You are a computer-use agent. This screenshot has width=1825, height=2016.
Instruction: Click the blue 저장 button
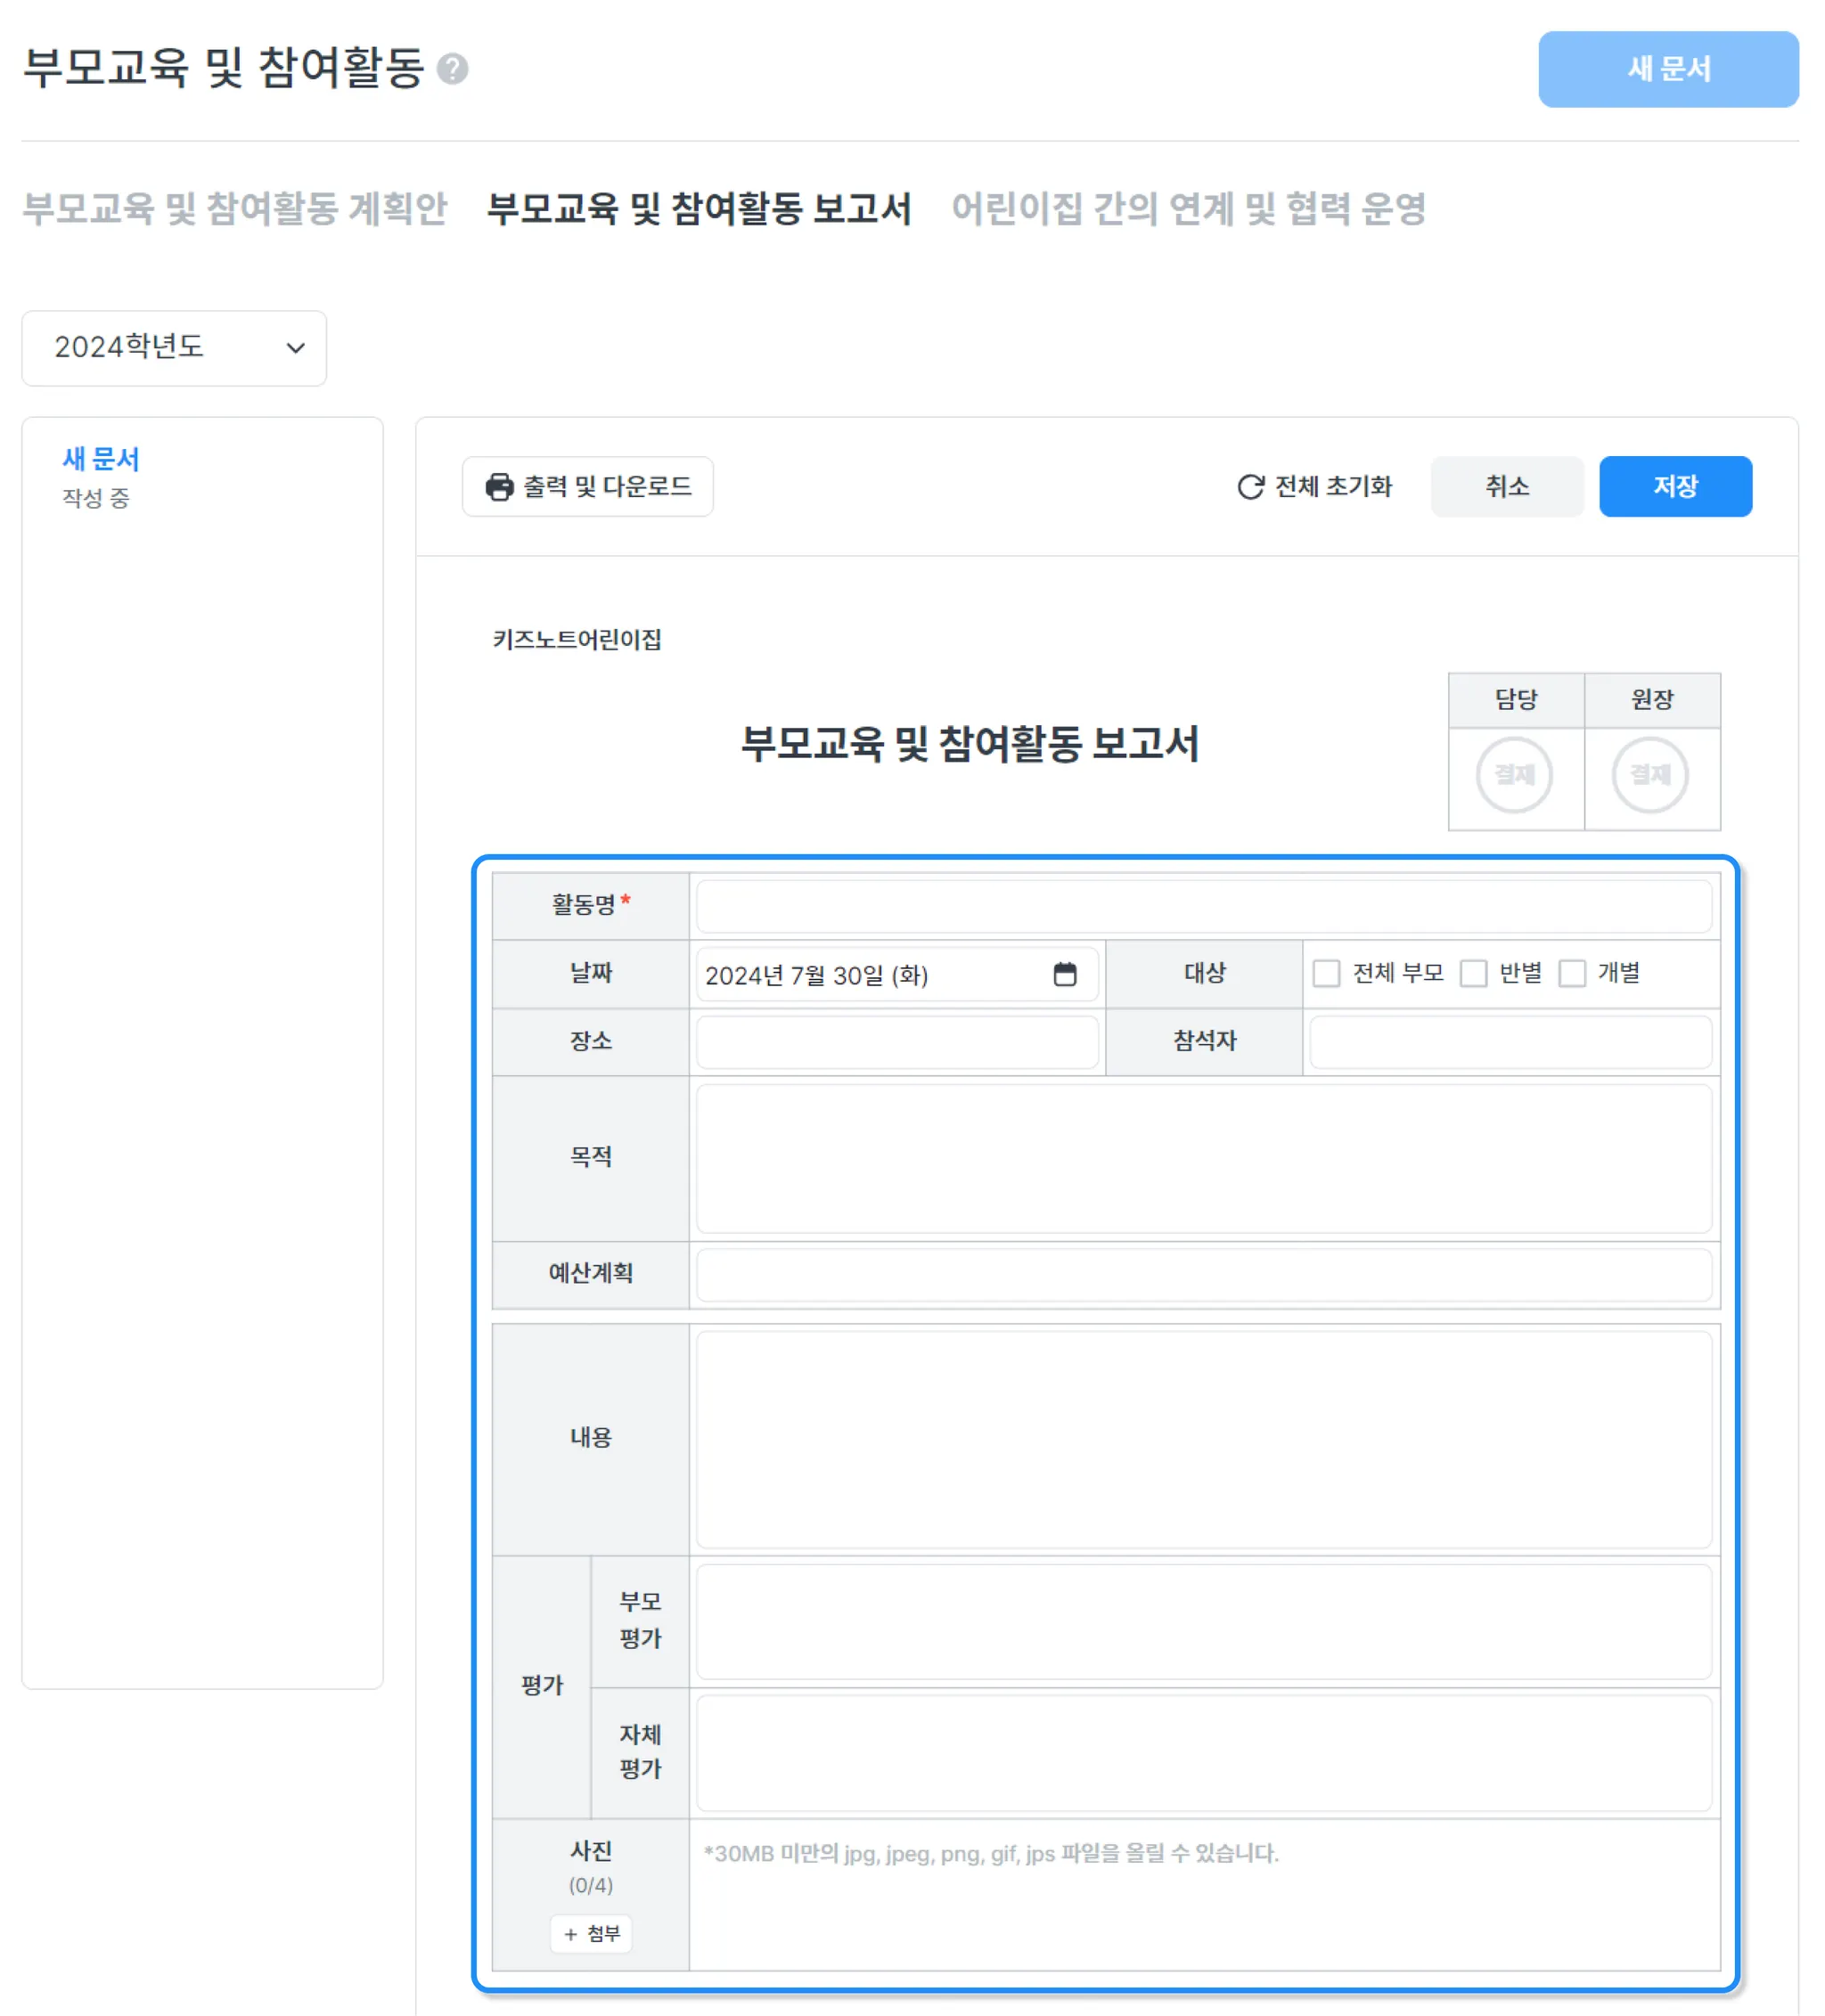click(1675, 487)
